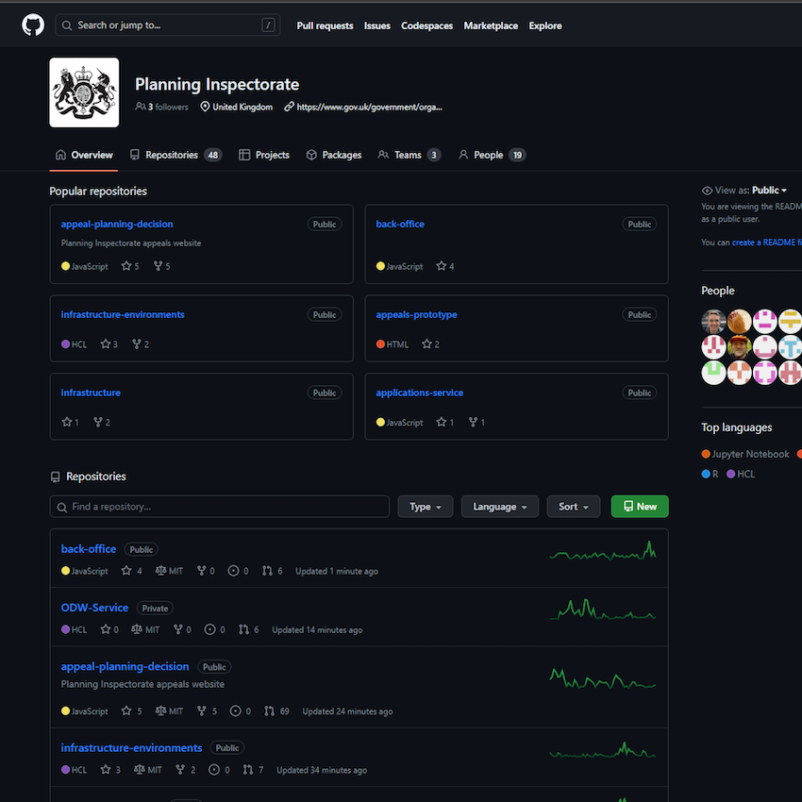Open the People heading link in the sidebar

tap(718, 291)
